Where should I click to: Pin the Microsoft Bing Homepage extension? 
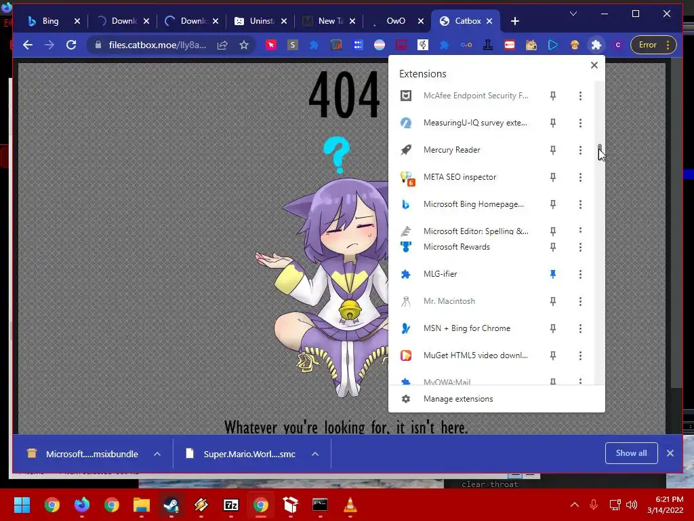[x=553, y=204]
